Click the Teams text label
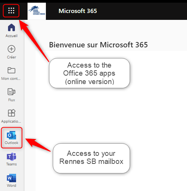187x191 pixels. [x=11, y=164]
